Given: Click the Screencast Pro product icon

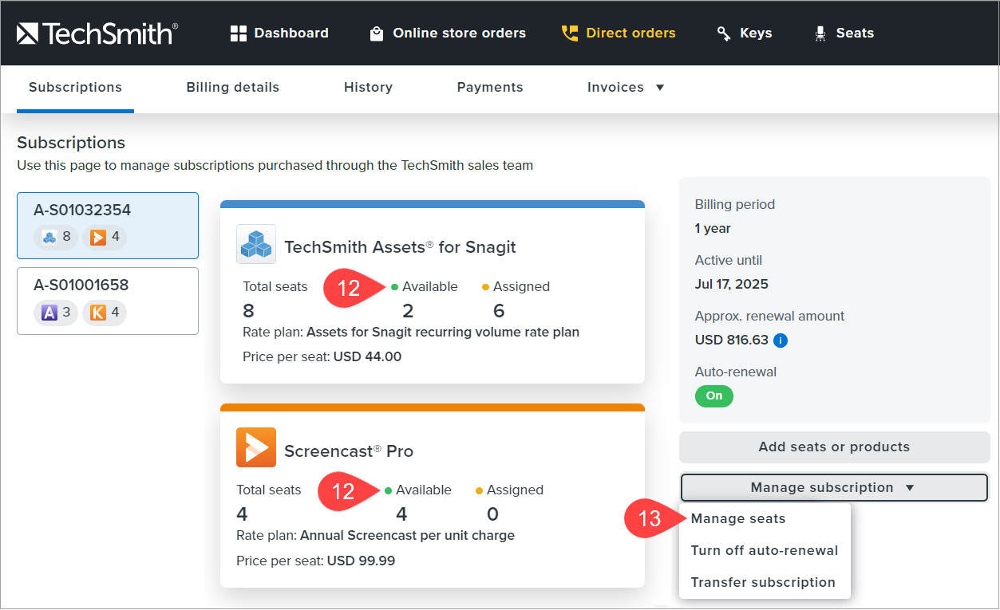Looking at the screenshot, I should [256, 448].
